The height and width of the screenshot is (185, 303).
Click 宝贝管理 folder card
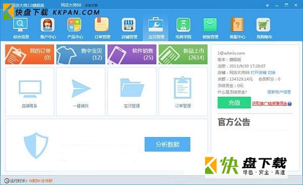tap(132, 92)
